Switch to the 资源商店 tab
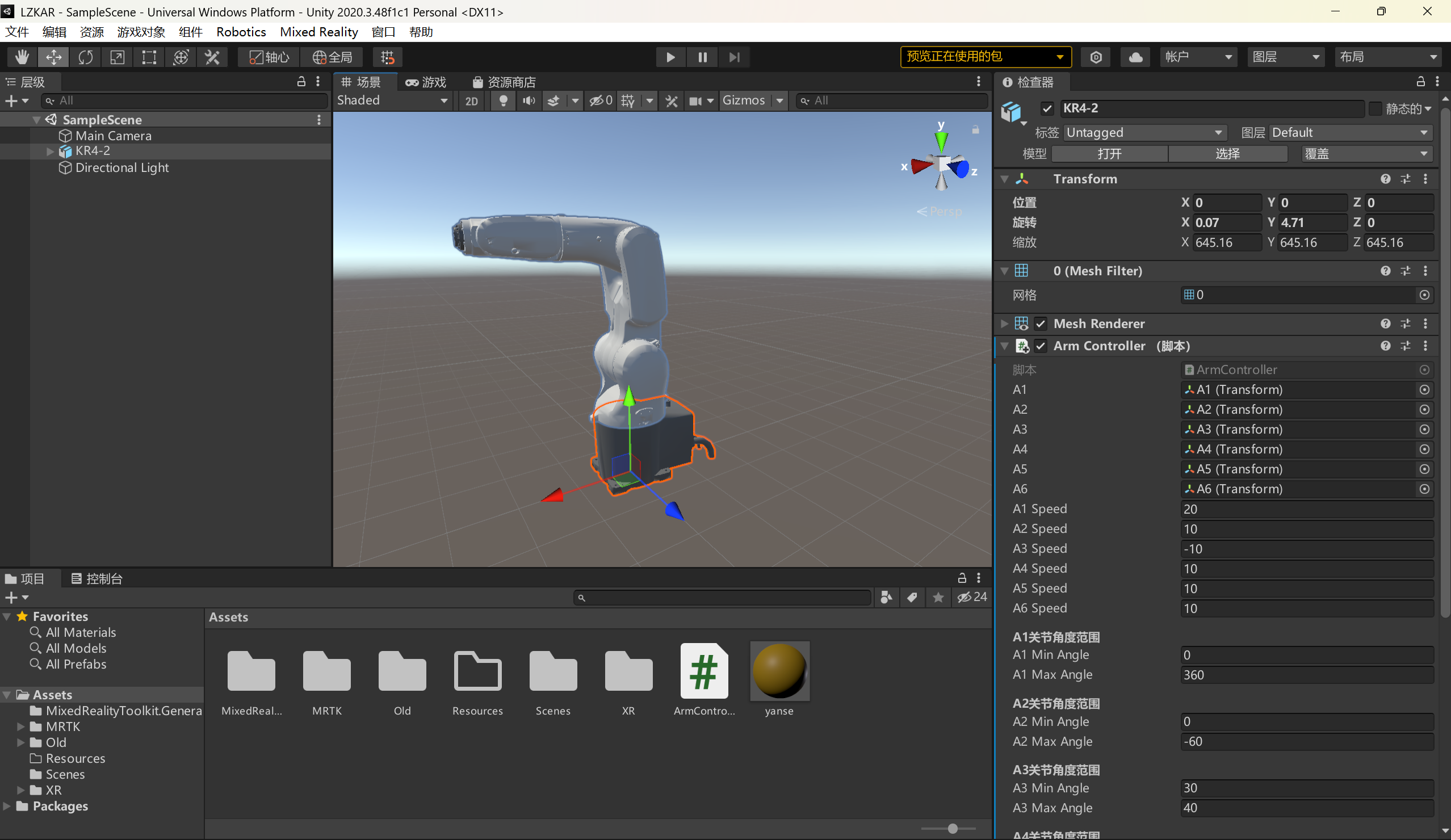The width and height of the screenshot is (1451, 840). 505,82
